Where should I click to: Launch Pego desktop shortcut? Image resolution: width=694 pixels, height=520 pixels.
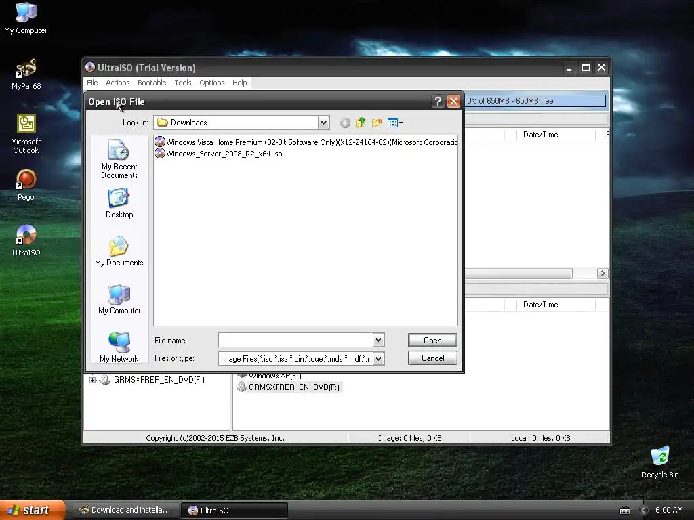[x=26, y=186]
